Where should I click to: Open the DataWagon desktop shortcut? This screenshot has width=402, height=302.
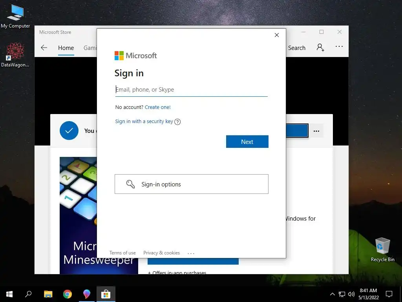click(x=15, y=55)
